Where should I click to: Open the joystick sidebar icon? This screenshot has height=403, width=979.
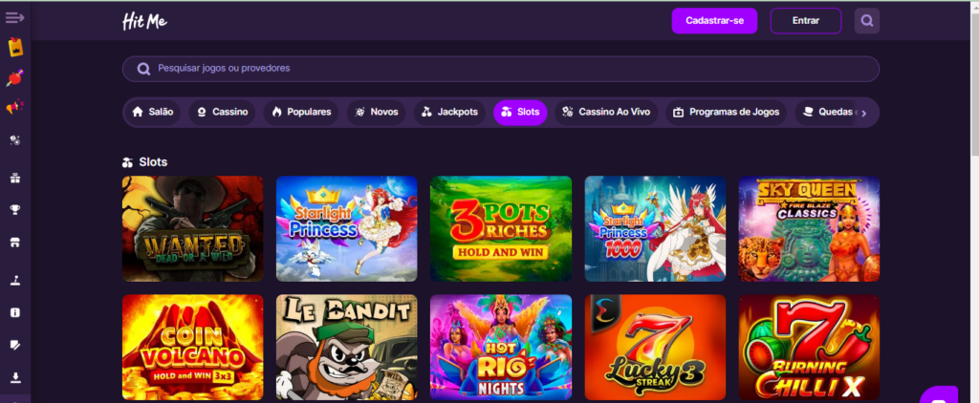[x=15, y=281]
